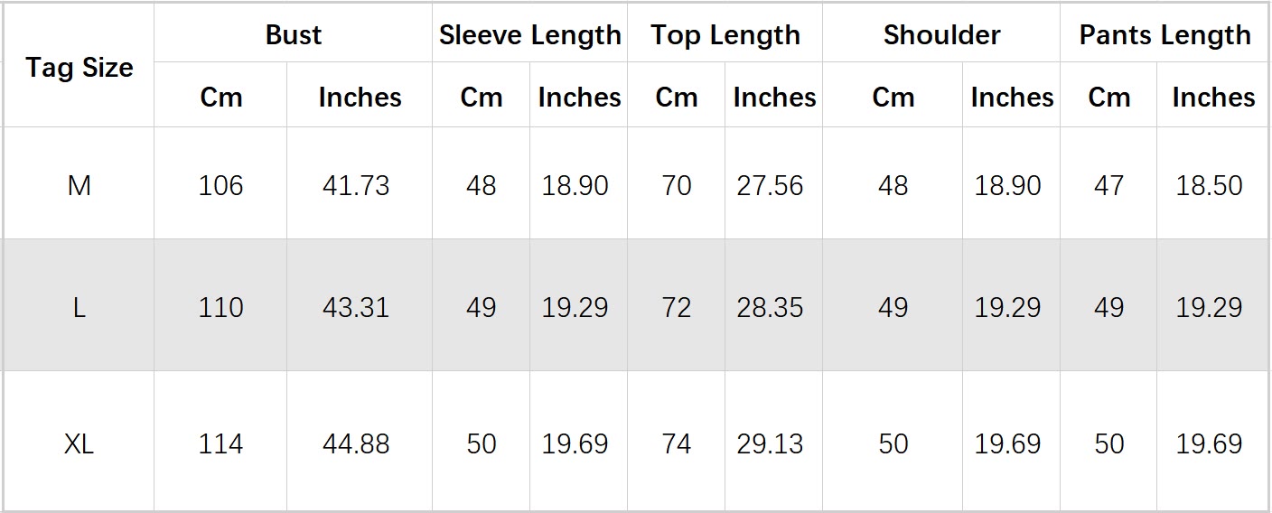Screen dimensions: 1272x513
Task: Click the M size row label
Action: (79, 185)
